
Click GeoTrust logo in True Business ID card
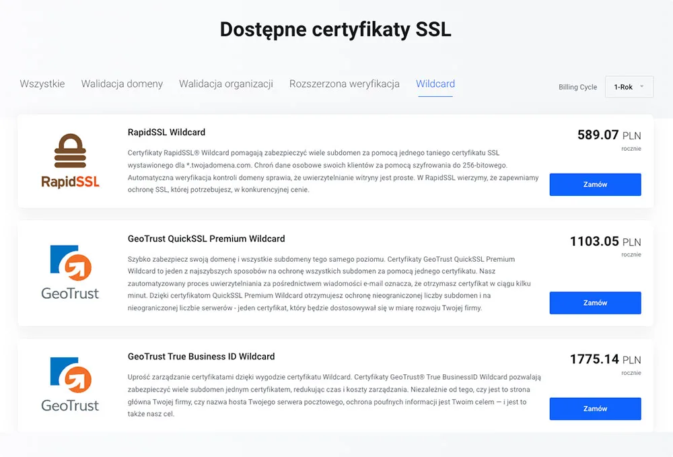tap(71, 384)
